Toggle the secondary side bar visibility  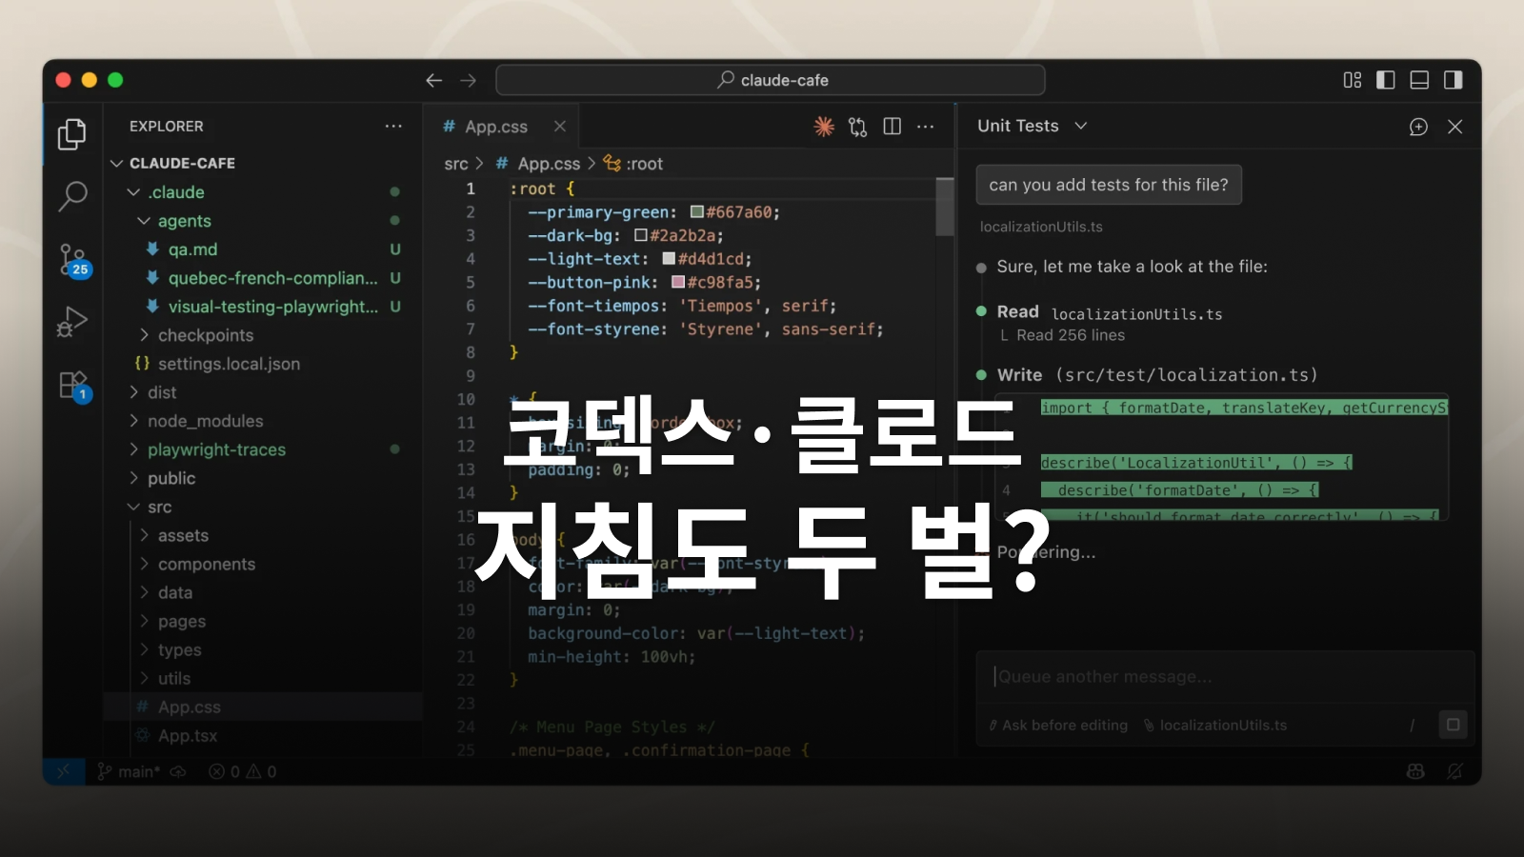1453,80
